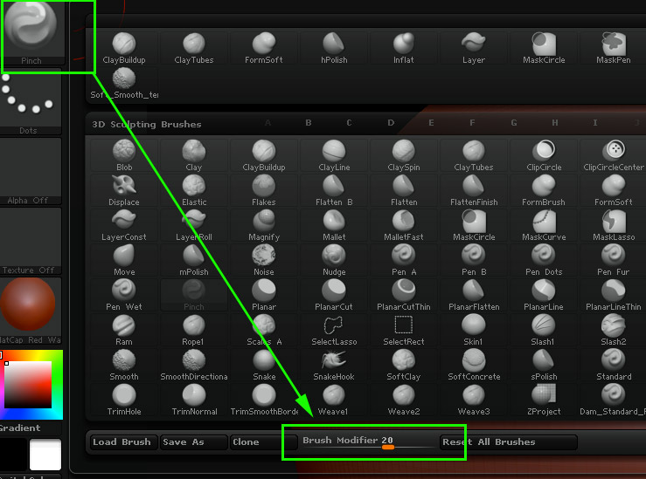Select the Weave2 brush
Viewport: 646px width, 479px height.
[x=403, y=400]
